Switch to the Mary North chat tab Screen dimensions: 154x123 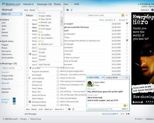(x=112, y=77)
